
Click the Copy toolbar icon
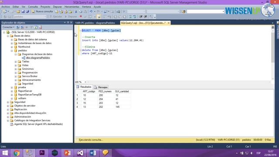pos(81,12)
